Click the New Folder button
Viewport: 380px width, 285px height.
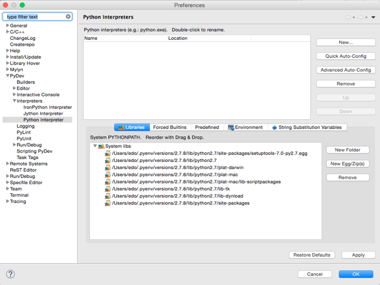coord(348,150)
